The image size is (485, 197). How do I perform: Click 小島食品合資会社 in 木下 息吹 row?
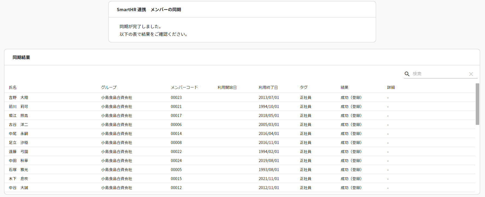coord(117,179)
